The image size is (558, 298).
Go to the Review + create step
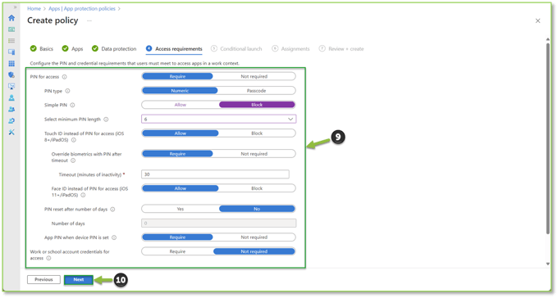[341, 48]
